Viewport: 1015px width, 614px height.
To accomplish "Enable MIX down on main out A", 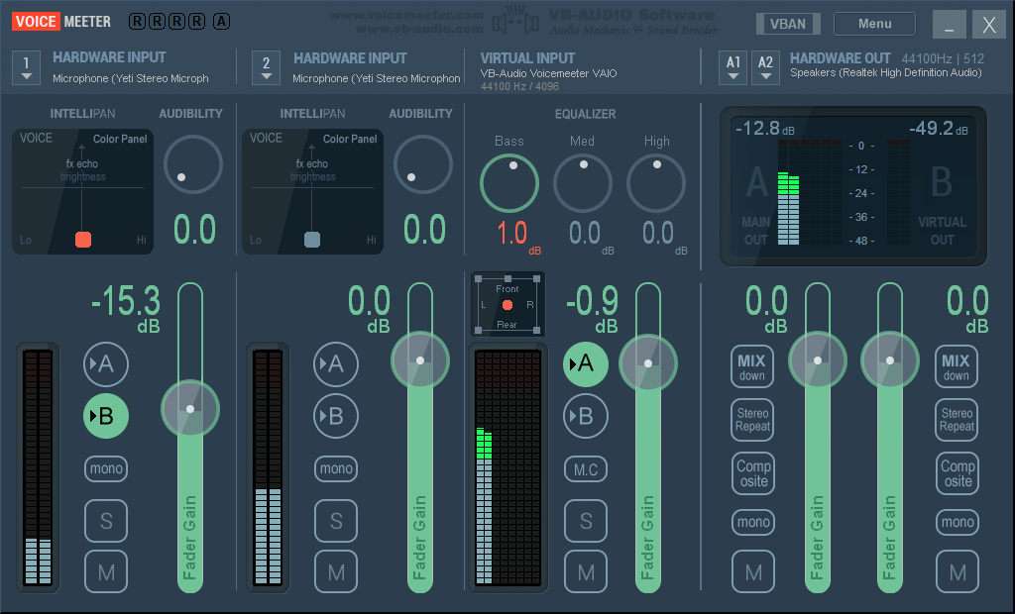I will [752, 366].
